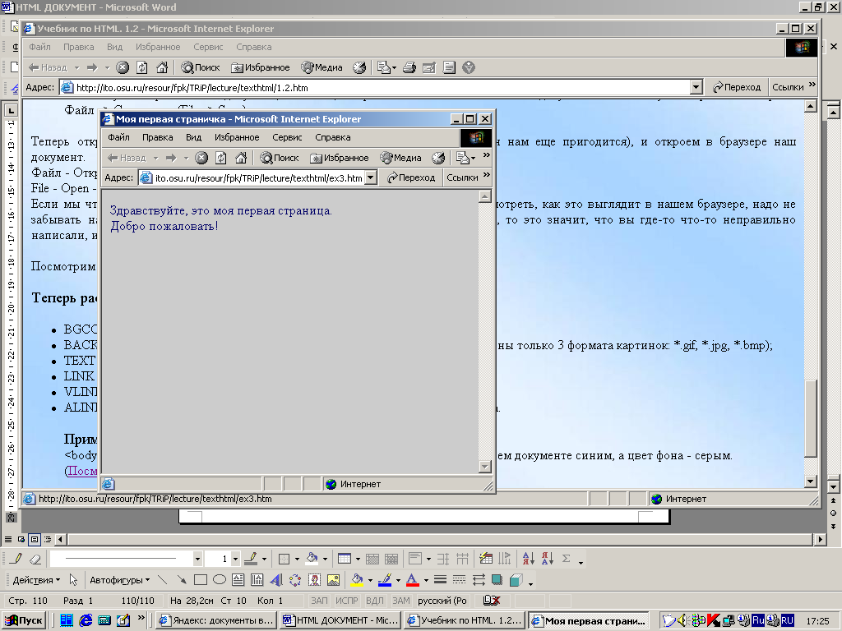Open Font Color dropdown arrow on Drawing toolbar
Screen dimensions: 842x631
click(426, 580)
